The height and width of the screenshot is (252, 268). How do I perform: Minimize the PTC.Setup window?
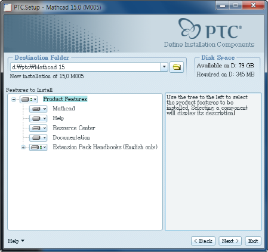(222, 5)
